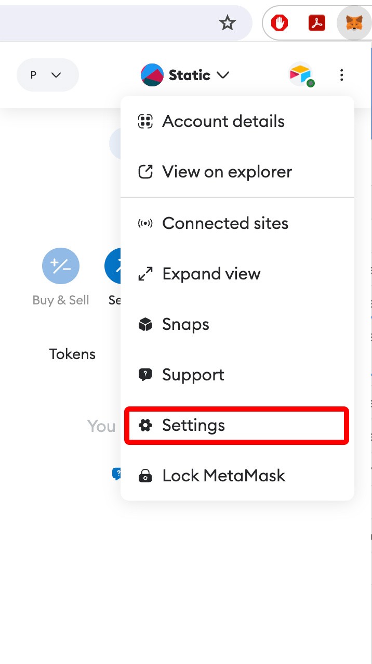Screen dimensions: 372x664
Task: Click the Adobe Acrobat extension icon
Action: point(317,23)
